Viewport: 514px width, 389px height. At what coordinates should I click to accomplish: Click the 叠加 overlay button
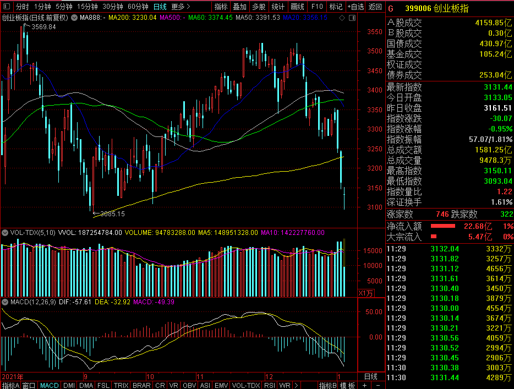pos(239,7)
